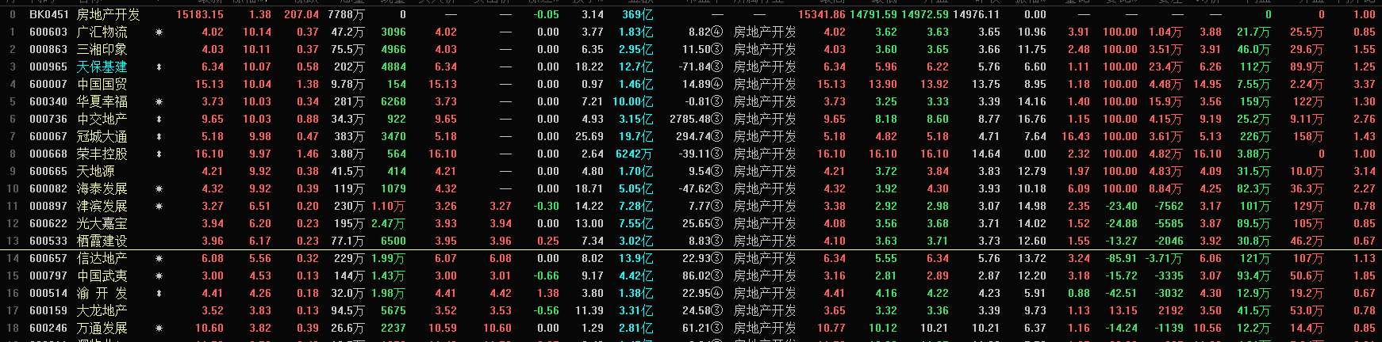Open stock name 荣丰控股
The height and width of the screenshot is (342, 1382).
102,154
